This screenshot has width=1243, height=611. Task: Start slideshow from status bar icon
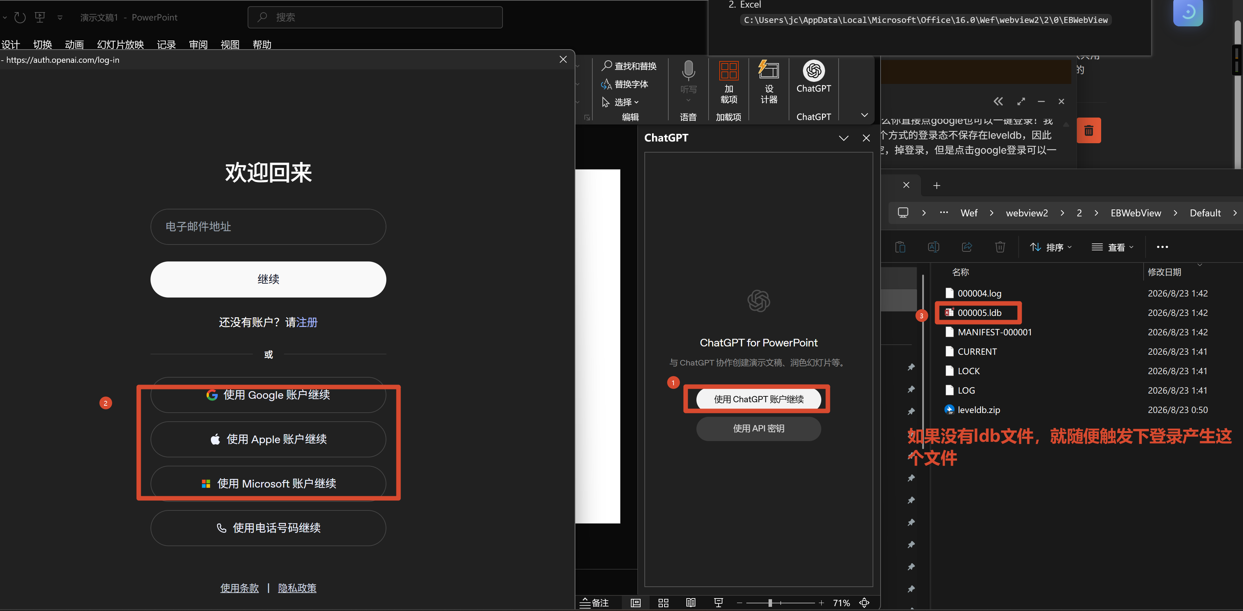(x=719, y=603)
